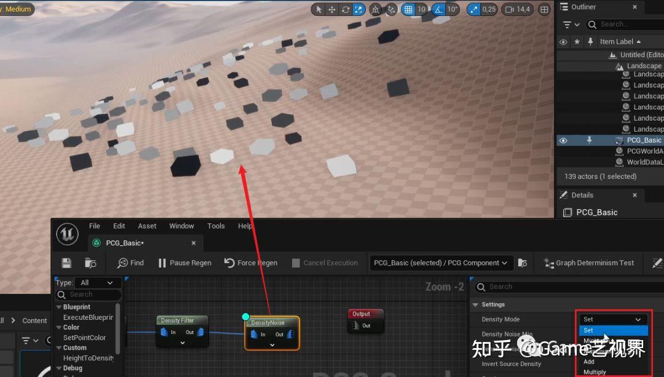Select the Multiply option in the dropdown list
The image size is (664, 377).
point(595,371)
